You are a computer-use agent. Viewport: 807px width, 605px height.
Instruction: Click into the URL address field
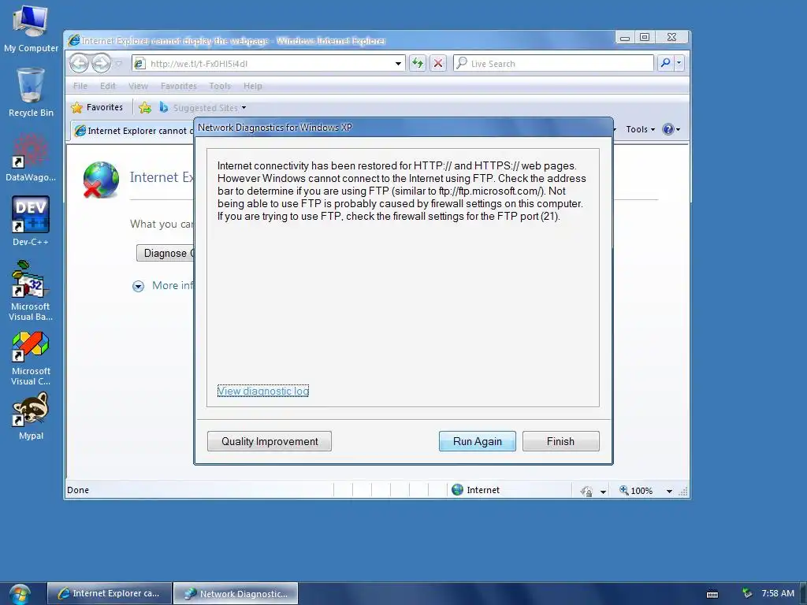(x=270, y=64)
